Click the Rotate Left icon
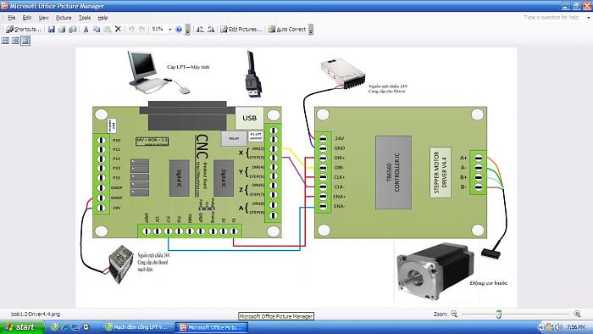Screen dimensions: 593x334 (x=200, y=29)
